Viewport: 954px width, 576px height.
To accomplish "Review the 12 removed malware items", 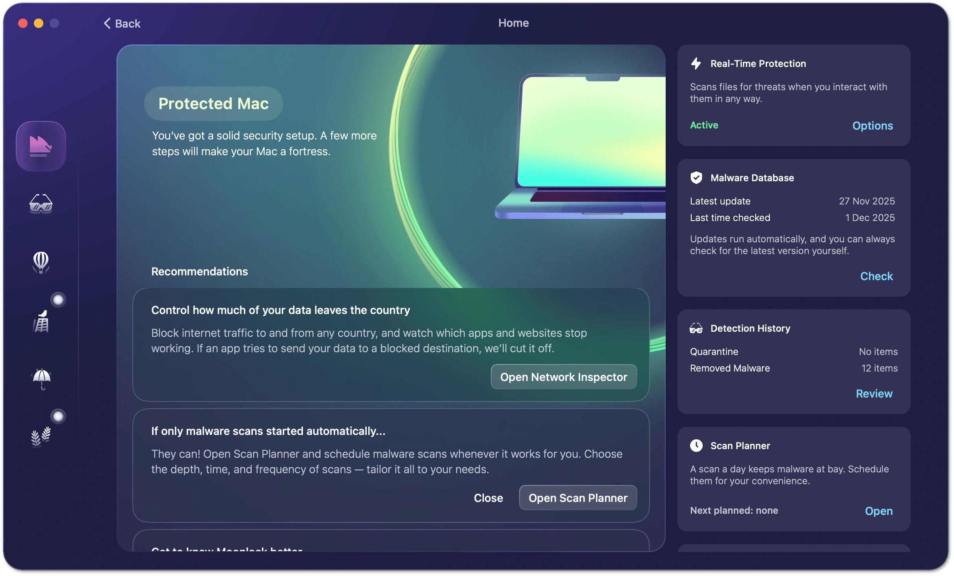I will [x=874, y=394].
